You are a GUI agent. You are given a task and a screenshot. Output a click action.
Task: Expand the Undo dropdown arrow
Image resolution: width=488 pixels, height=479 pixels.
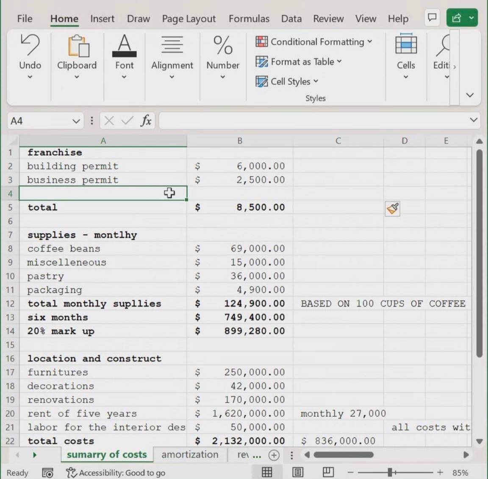(x=30, y=77)
